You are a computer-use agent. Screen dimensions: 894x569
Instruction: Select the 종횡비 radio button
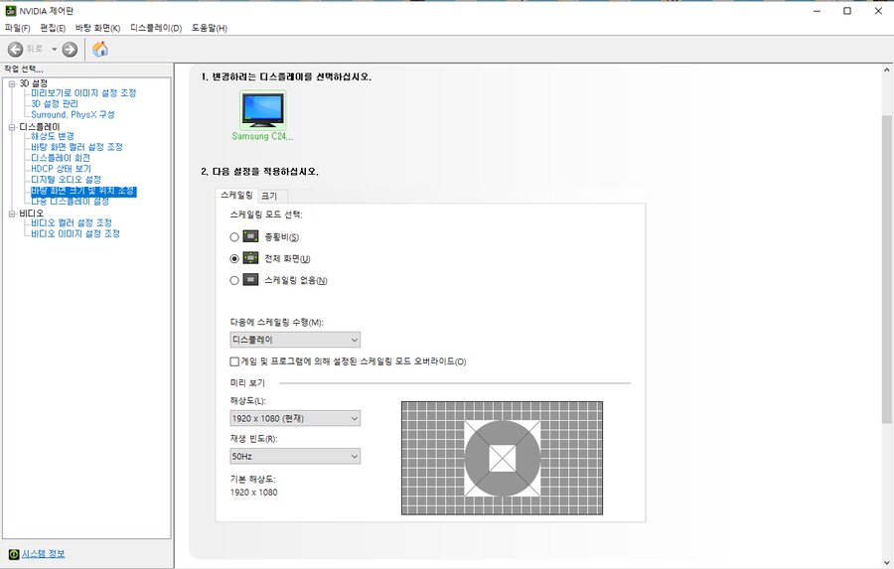pos(234,237)
